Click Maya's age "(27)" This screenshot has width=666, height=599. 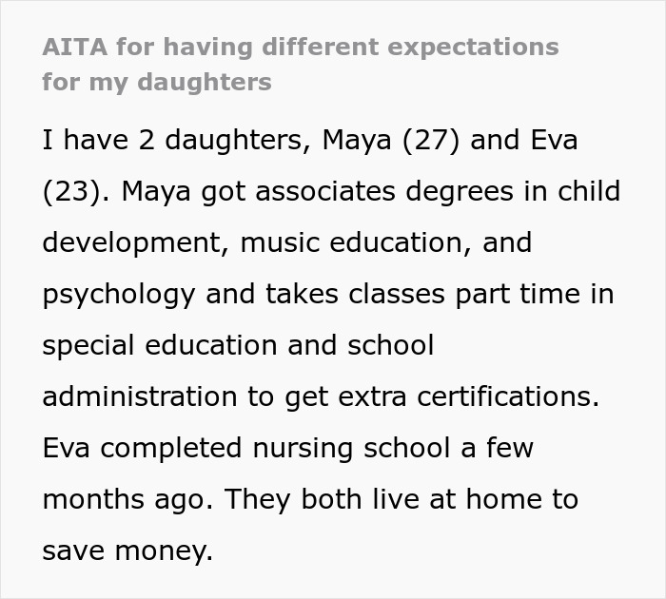tap(435, 141)
